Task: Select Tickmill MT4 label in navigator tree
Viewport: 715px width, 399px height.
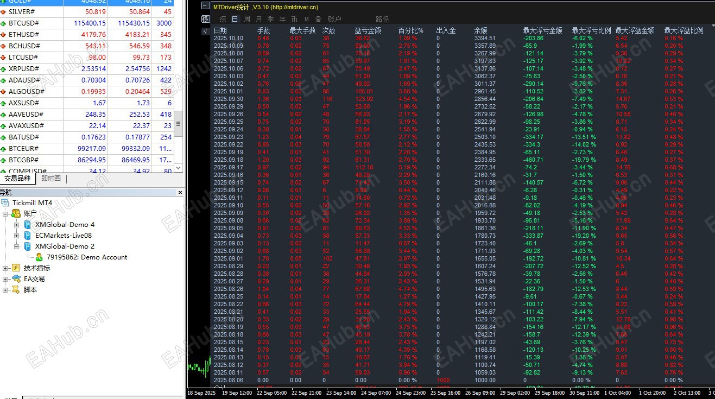Action: [33, 203]
